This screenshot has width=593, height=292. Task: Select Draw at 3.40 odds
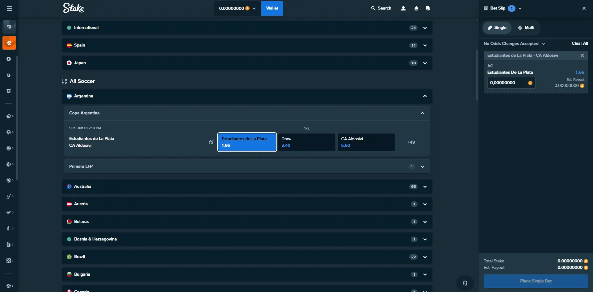[307, 142]
